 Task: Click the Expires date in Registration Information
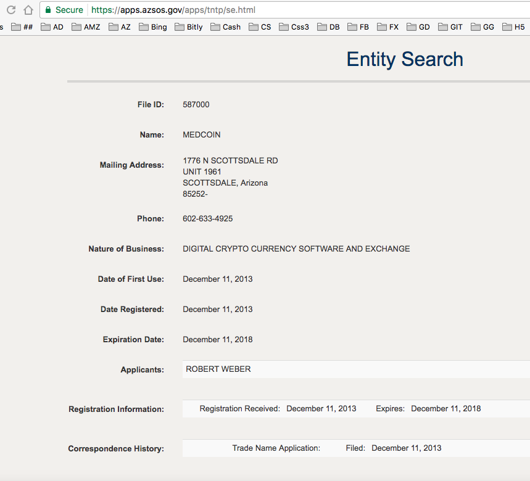tap(446, 409)
